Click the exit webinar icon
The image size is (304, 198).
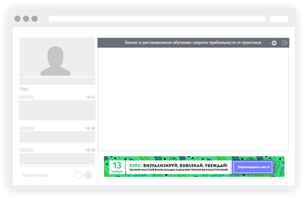coord(285,43)
